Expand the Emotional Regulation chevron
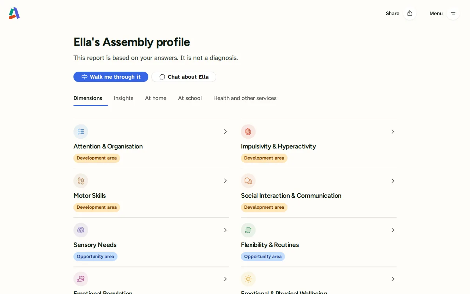The height and width of the screenshot is (294, 470). pyautogui.click(x=225, y=279)
